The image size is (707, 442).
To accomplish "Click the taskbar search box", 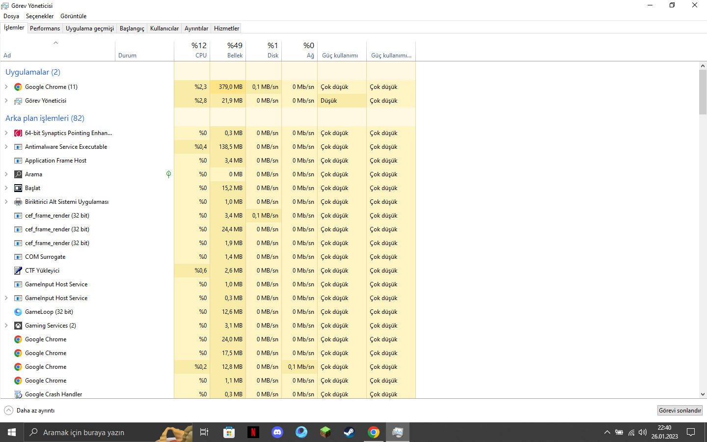I will point(108,432).
